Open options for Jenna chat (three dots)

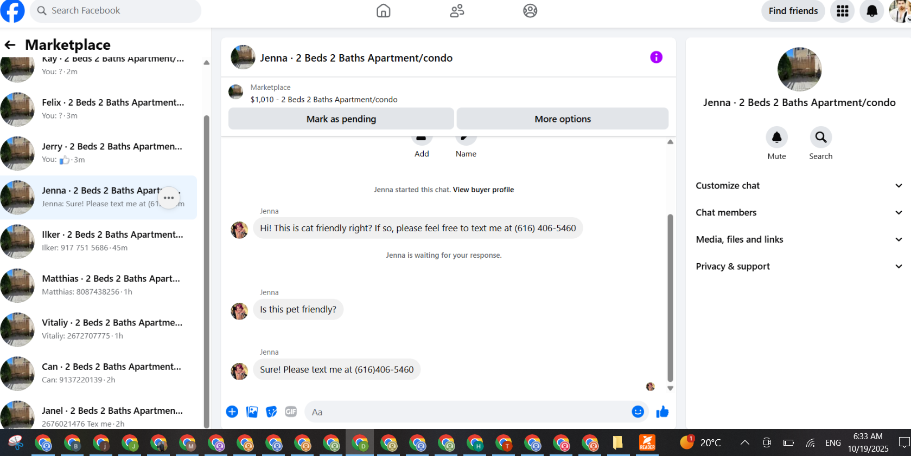tap(169, 198)
